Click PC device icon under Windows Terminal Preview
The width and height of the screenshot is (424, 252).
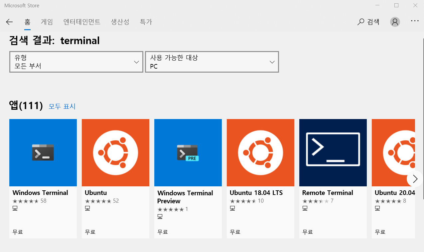160,217
